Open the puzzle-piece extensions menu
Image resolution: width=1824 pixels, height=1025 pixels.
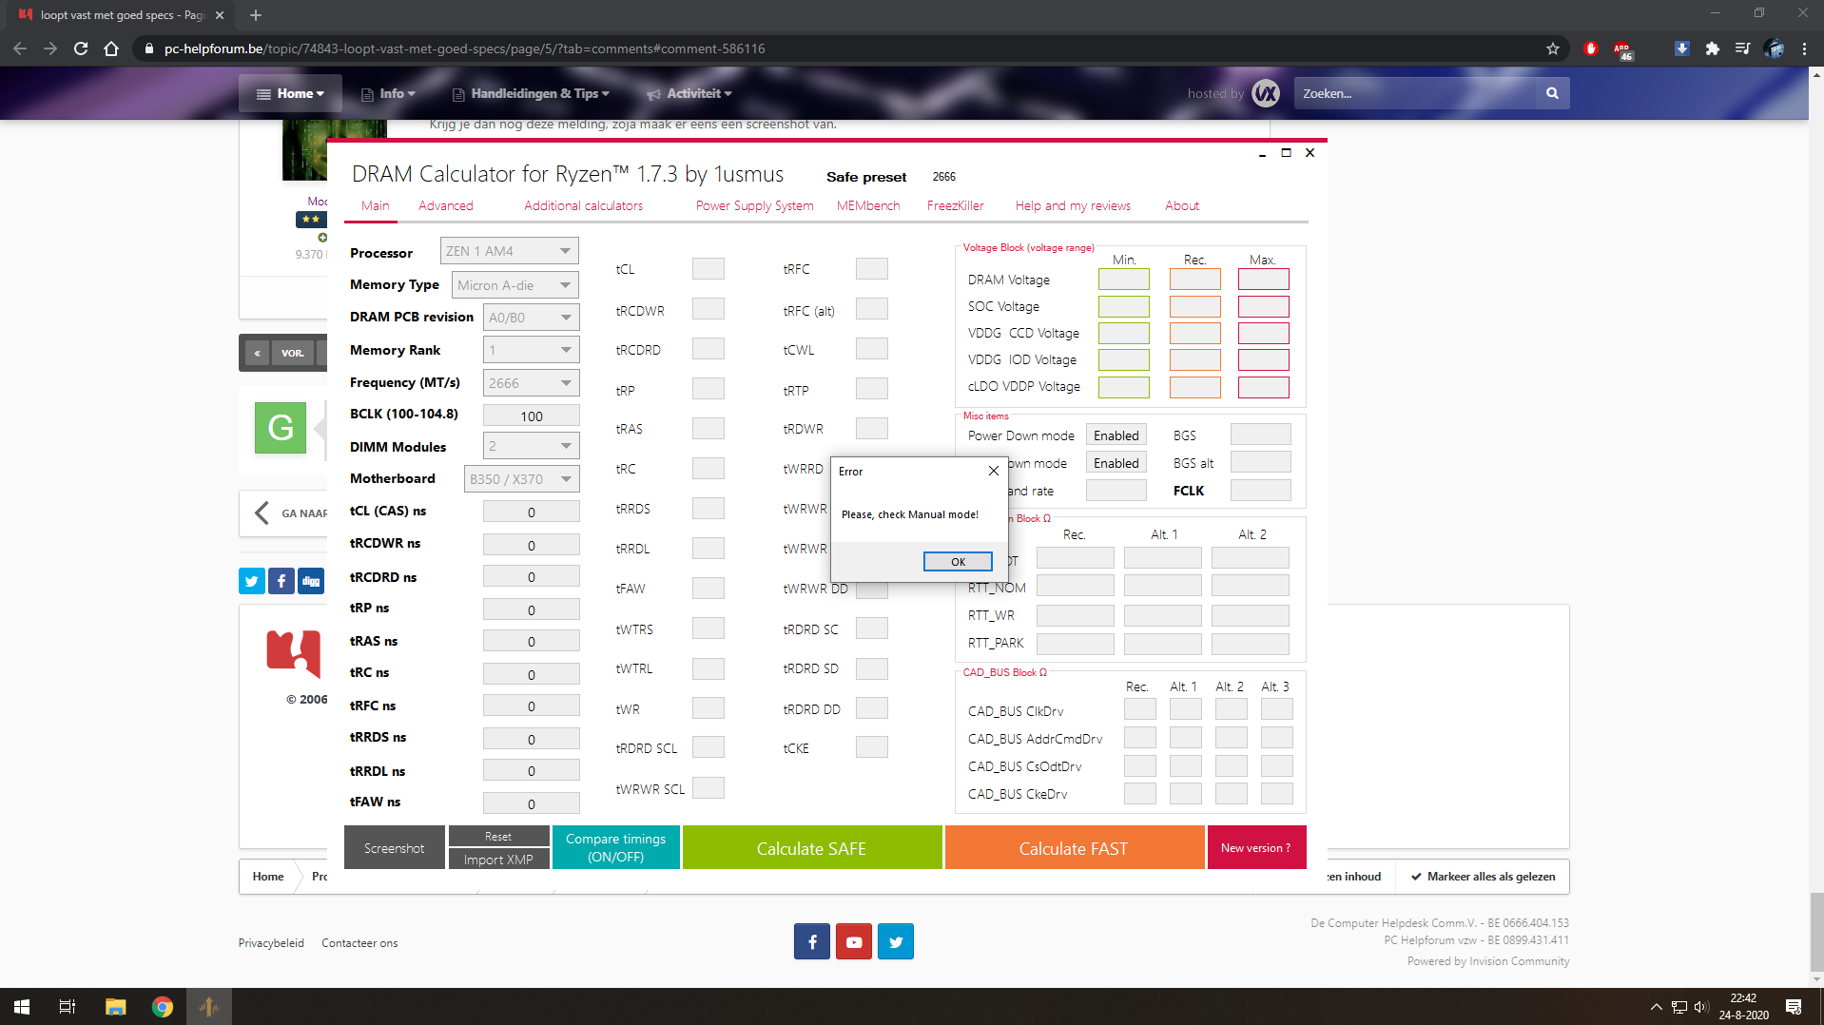[1712, 48]
